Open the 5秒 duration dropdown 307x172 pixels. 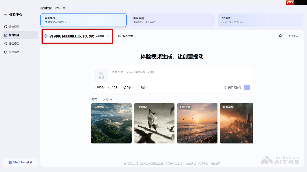pyautogui.click(x=129, y=87)
